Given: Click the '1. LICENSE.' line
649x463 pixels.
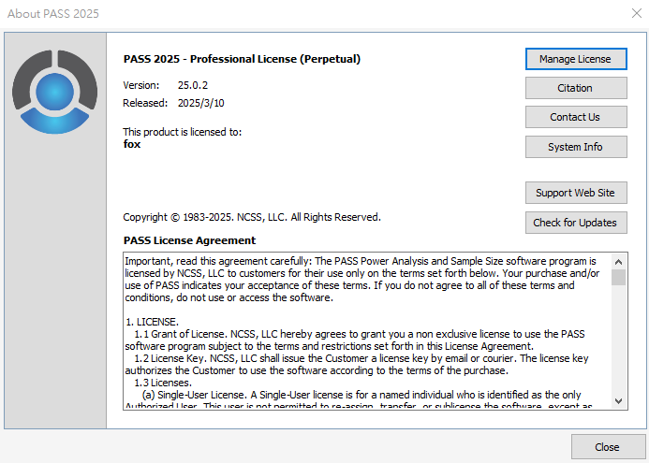Looking at the screenshot, I should (152, 322).
